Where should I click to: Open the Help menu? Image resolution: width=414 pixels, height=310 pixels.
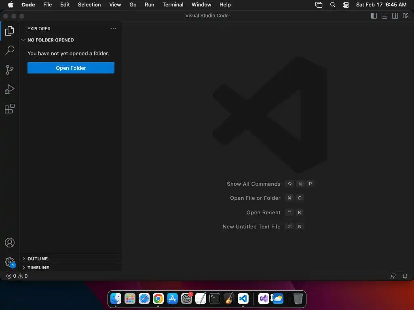(225, 5)
